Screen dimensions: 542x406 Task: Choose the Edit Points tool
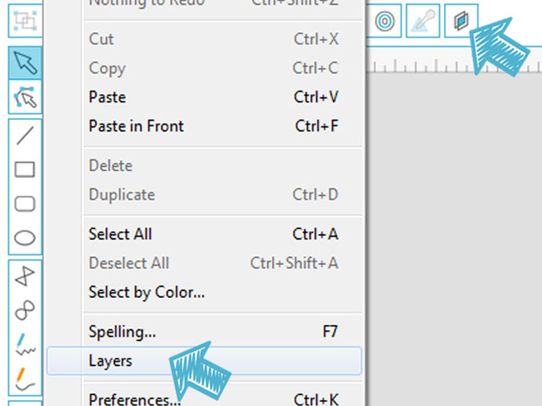coord(25,97)
